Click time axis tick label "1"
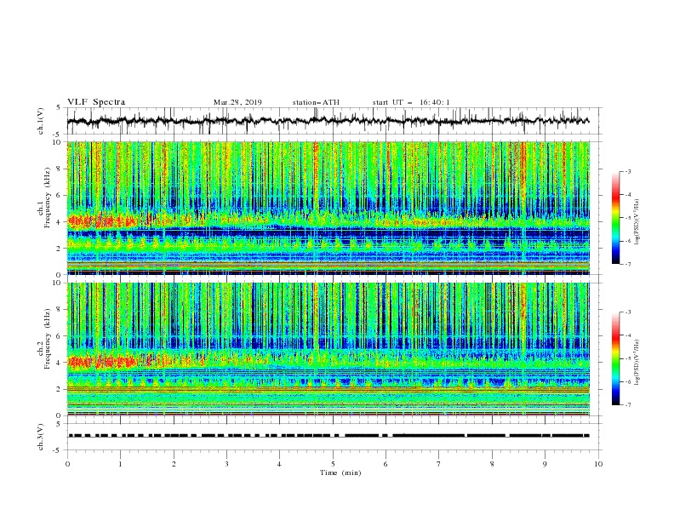Viewport: 674px width, 521px height. point(120,464)
